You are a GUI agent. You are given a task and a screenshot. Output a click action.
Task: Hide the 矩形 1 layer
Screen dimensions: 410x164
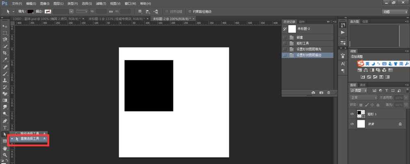point(352,114)
